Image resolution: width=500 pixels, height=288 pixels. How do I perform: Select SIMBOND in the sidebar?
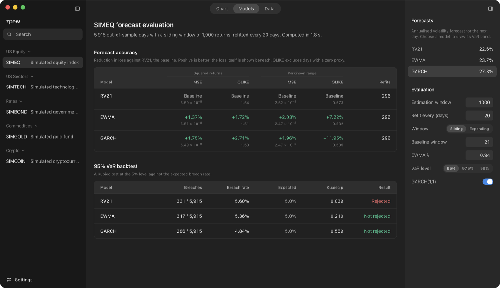(x=43, y=112)
